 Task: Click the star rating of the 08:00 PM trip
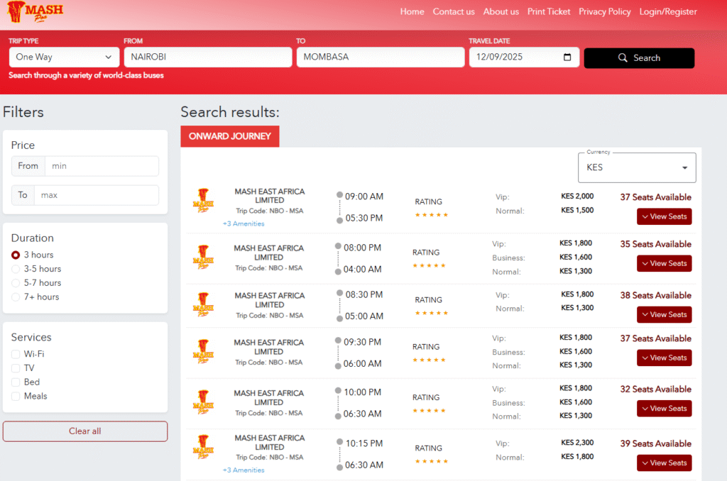coord(429,265)
